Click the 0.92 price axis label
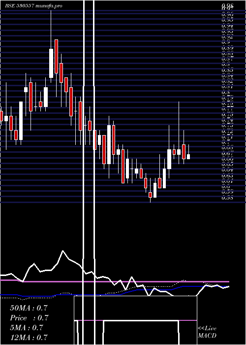 (x=227, y=37)
